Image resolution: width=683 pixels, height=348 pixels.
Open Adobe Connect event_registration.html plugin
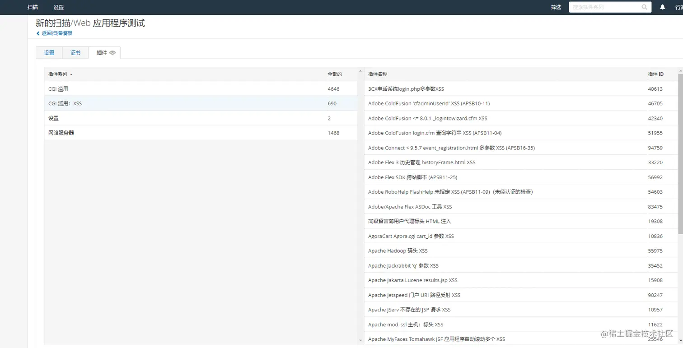click(451, 148)
